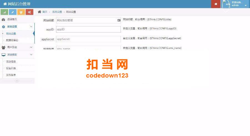Click the {$Think.CONFIG.sms_name} hint text

(x=166, y=48)
